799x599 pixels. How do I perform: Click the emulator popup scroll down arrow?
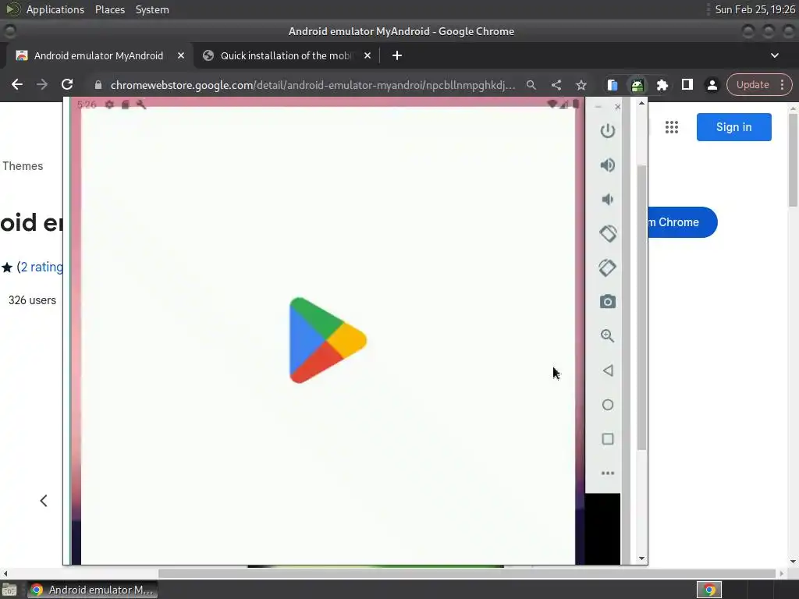(641, 558)
